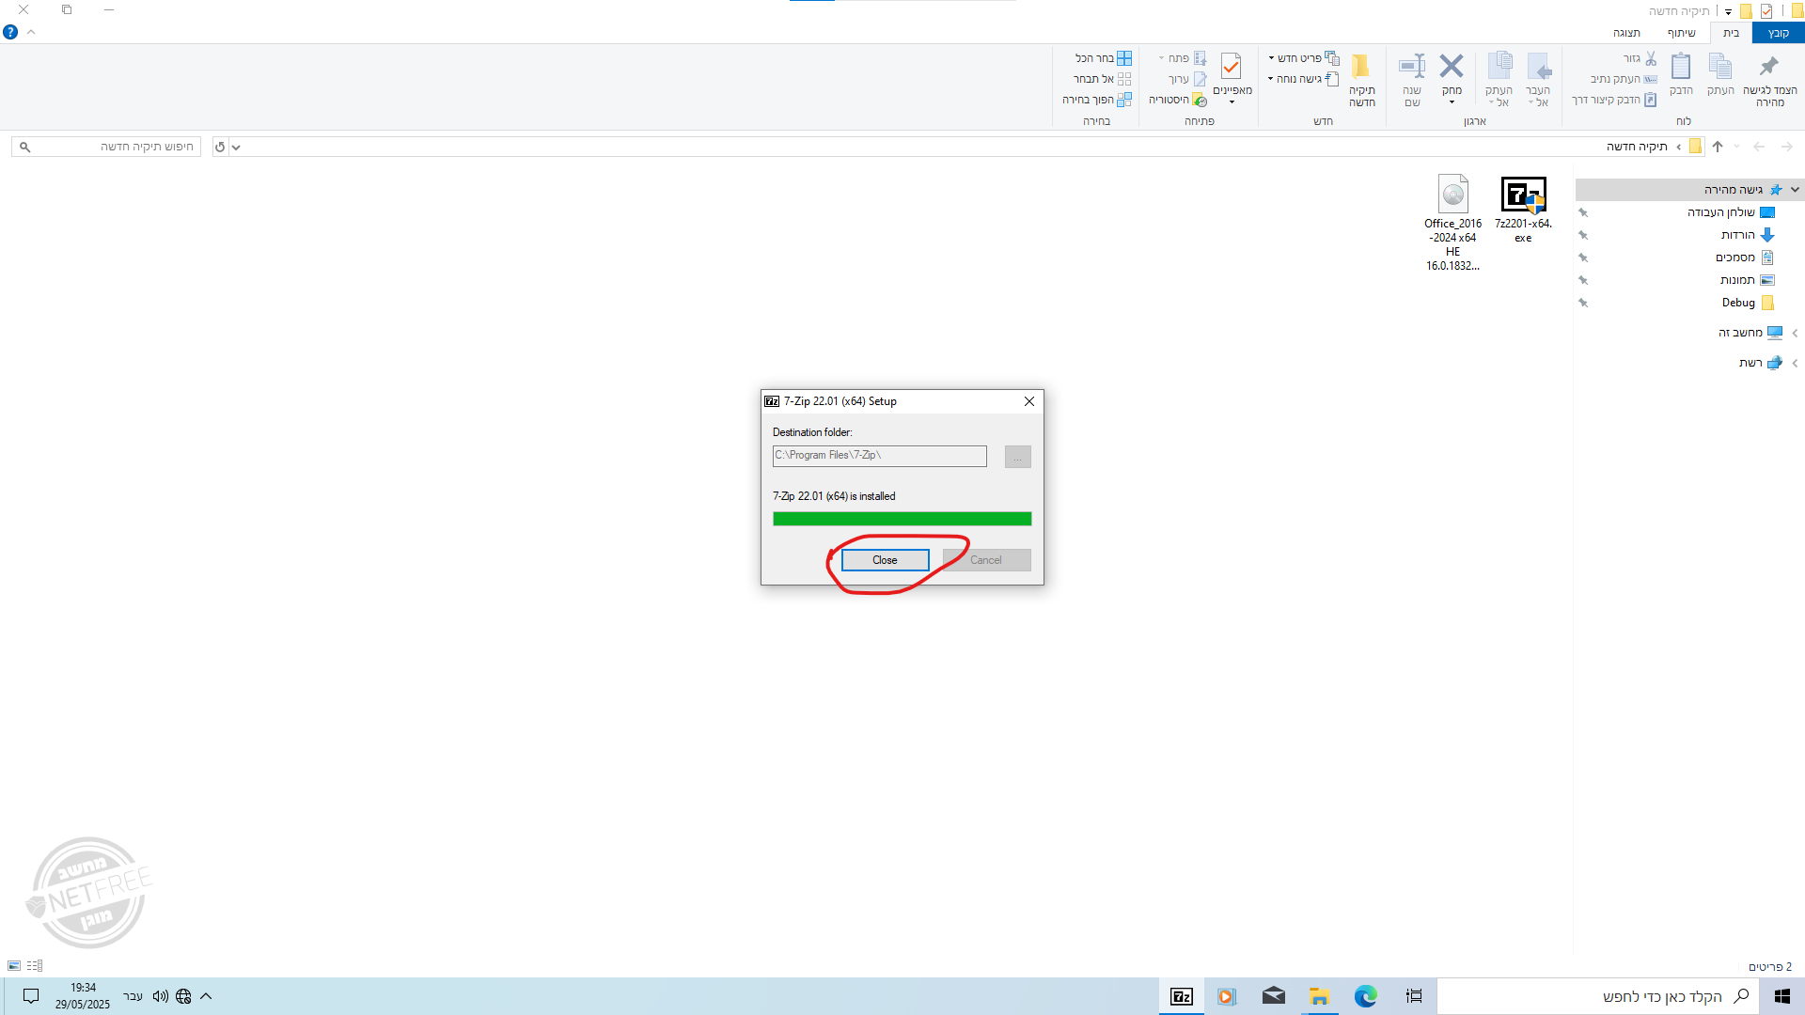
Task: Click the Pin to Quick access (הצמד לגישה מהירה) ribbon icon
Action: coord(1769,79)
